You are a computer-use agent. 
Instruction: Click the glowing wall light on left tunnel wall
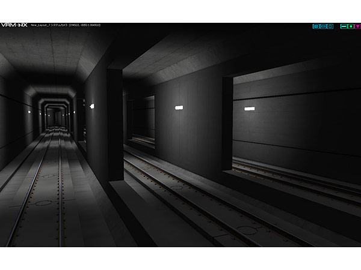29,111
